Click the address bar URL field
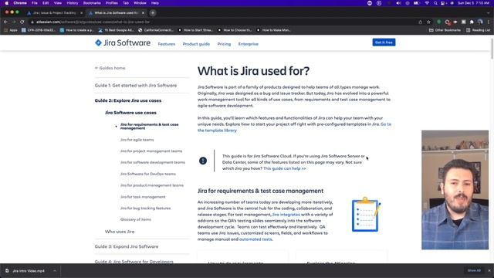The width and height of the screenshot is (494, 278). [x=221, y=22]
